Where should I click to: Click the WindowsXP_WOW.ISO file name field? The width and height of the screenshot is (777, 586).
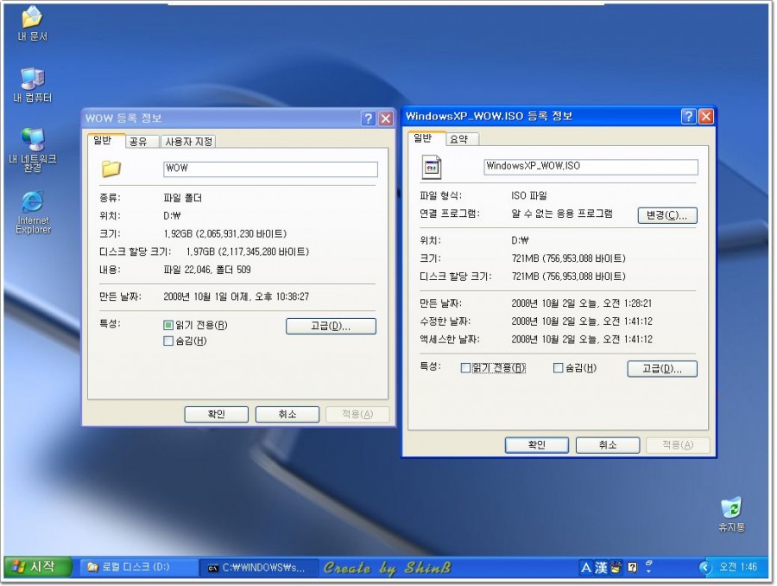tap(591, 167)
